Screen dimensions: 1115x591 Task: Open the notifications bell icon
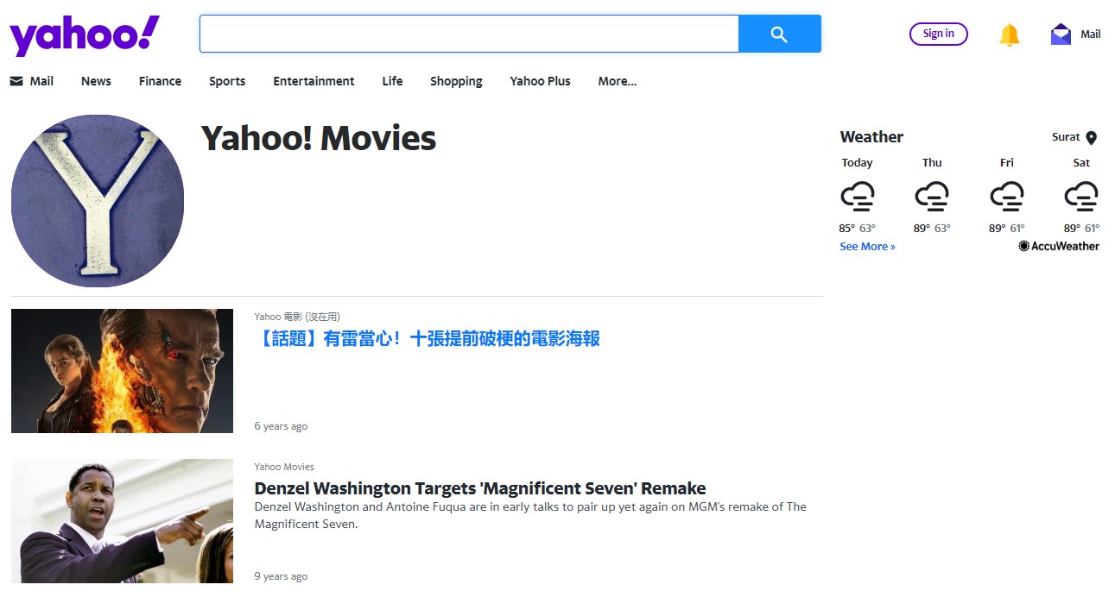[x=1009, y=35]
